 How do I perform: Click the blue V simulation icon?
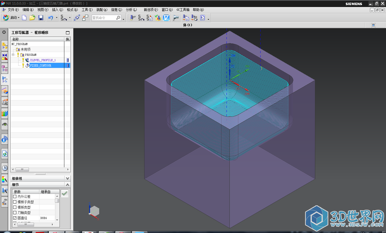click(166, 18)
